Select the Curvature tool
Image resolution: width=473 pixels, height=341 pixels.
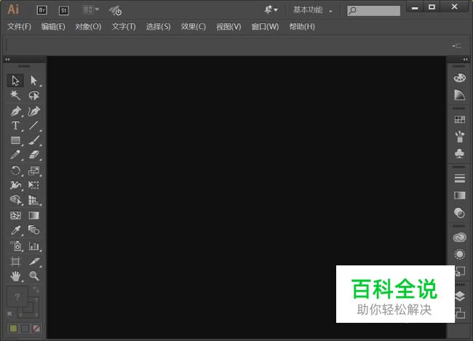[x=33, y=111]
